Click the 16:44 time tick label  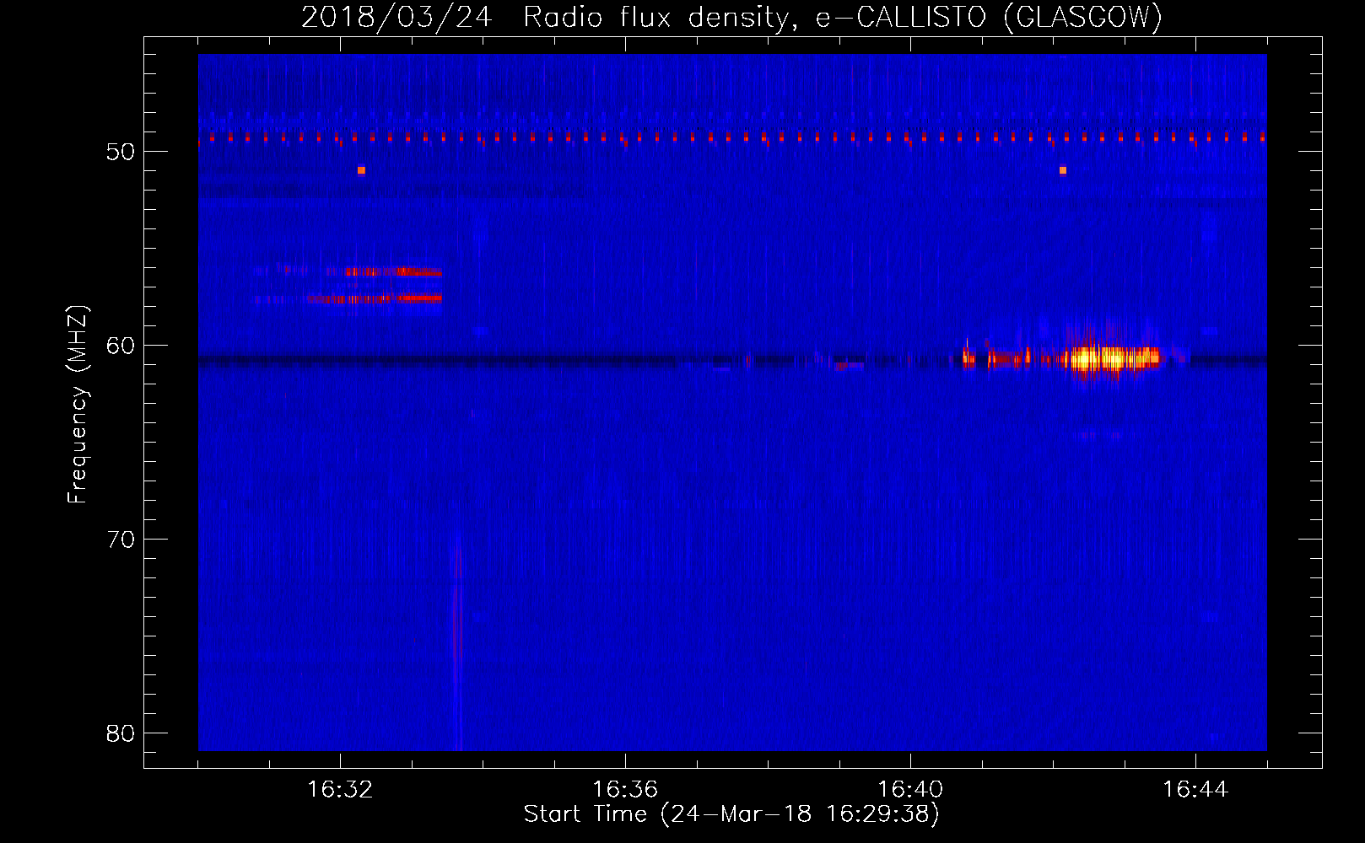tap(1195, 790)
